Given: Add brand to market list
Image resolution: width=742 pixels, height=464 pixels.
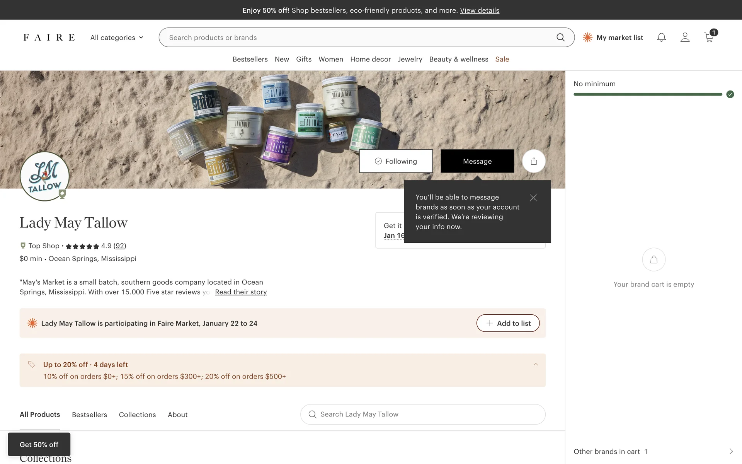Looking at the screenshot, I should coord(508,323).
